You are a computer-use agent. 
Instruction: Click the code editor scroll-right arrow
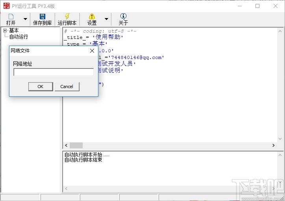[273, 145]
